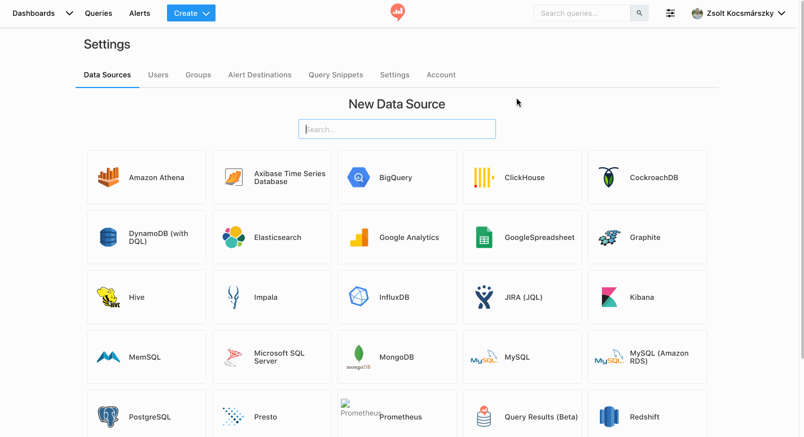Select the PostgreSQL elephant icon
Screen dimensions: 804x437
tap(108, 417)
